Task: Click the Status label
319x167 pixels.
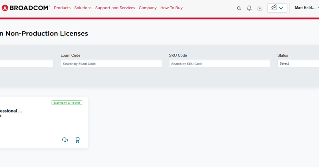Action: coord(283,55)
